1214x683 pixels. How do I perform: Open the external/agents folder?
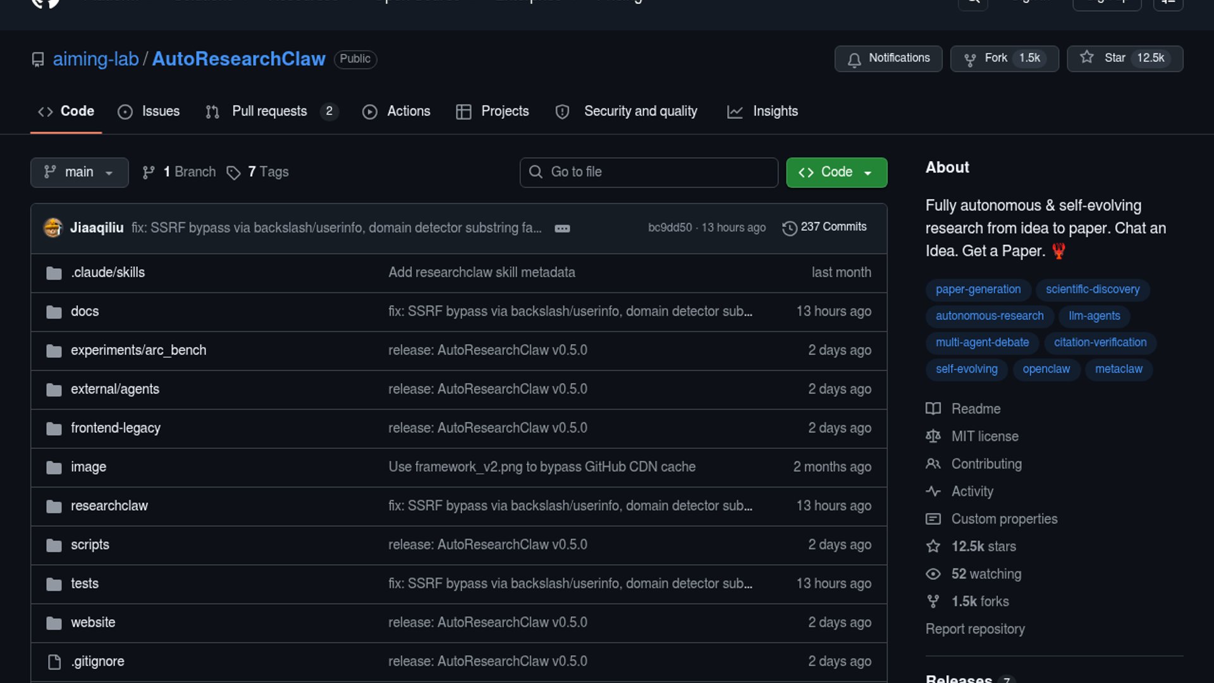click(x=115, y=390)
